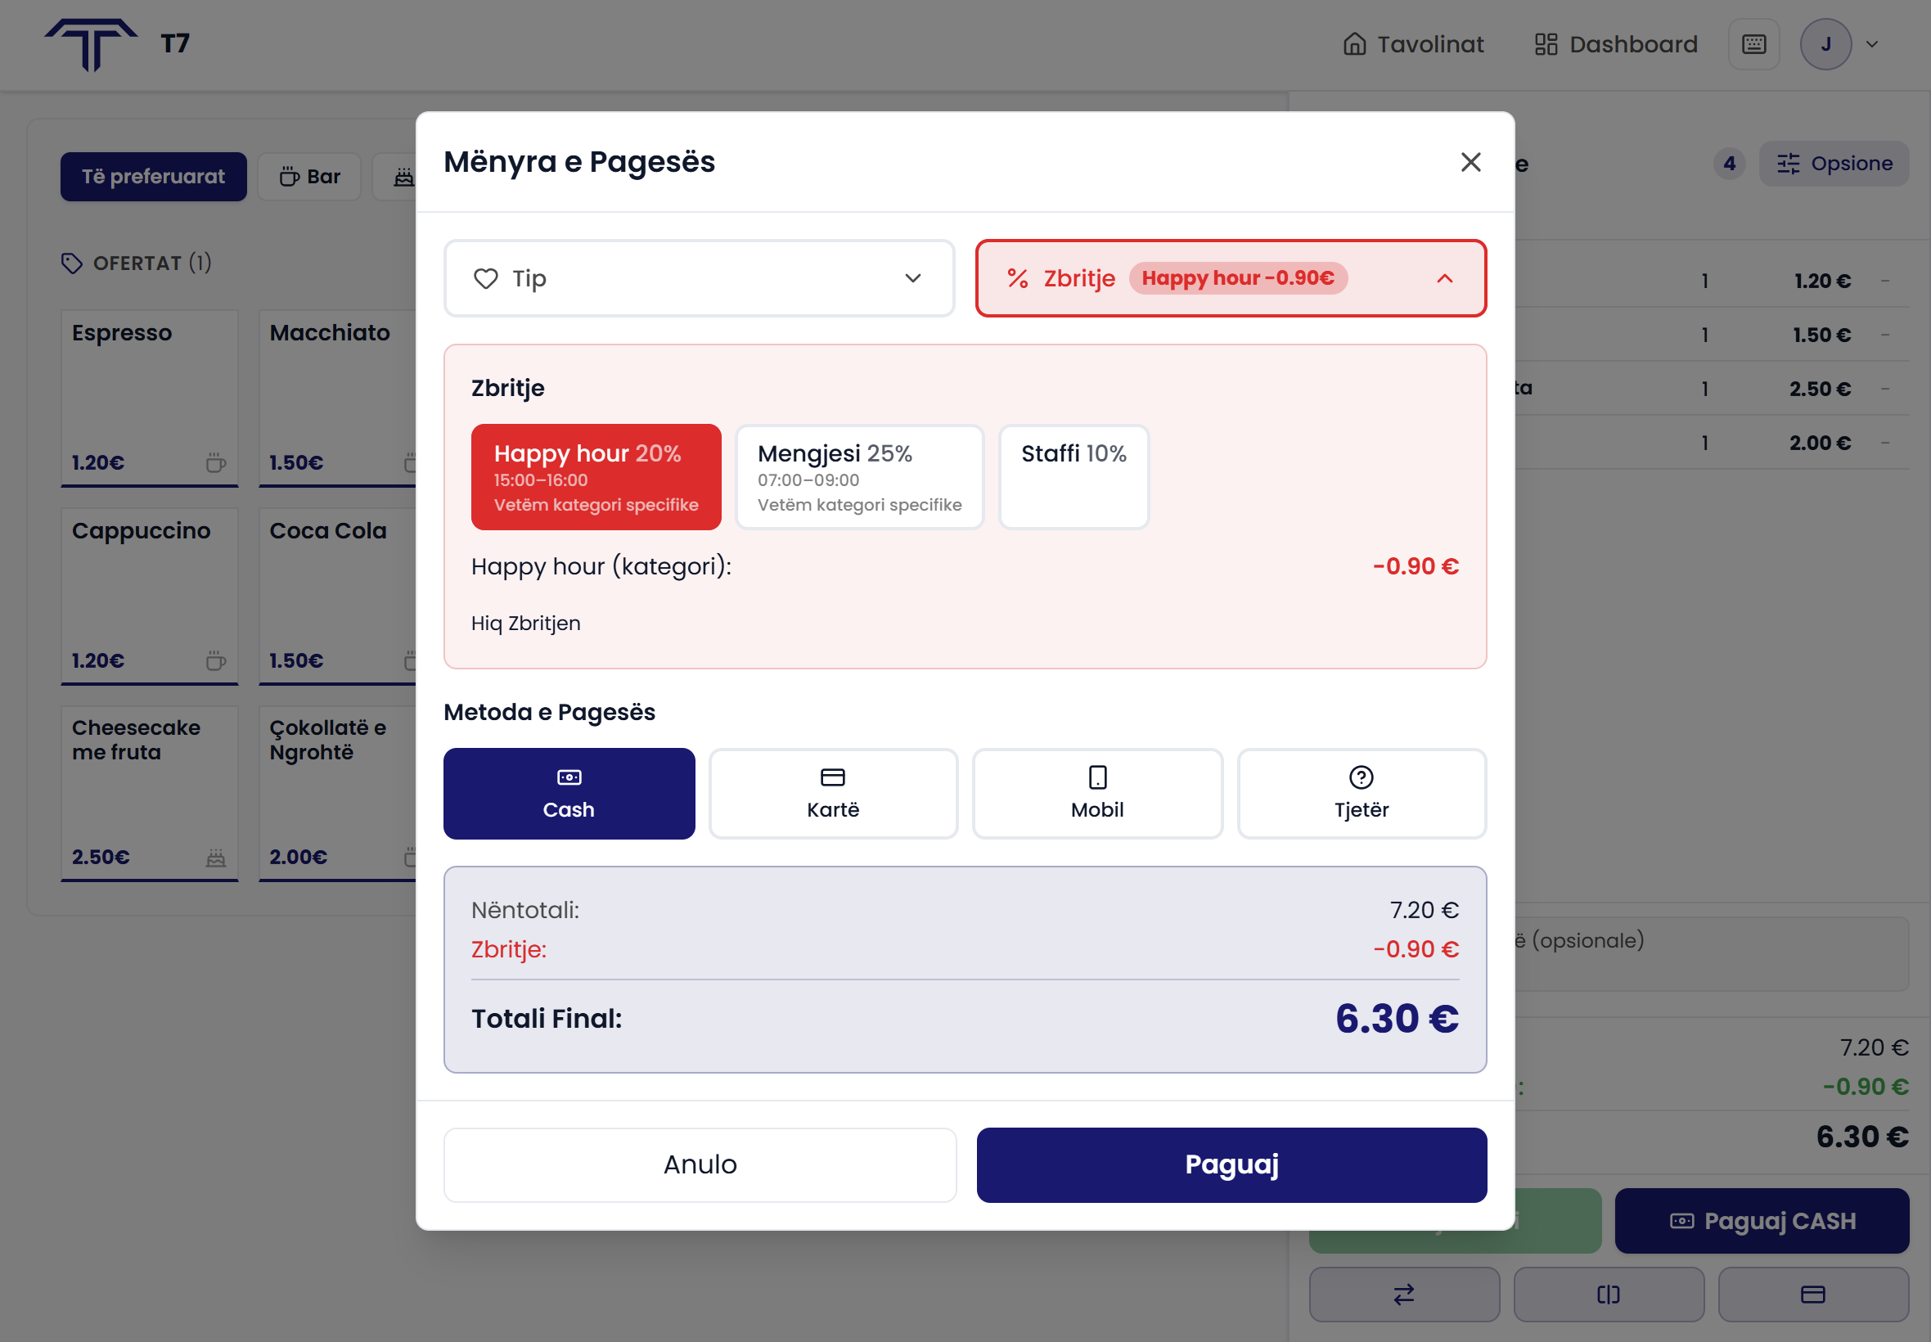The image size is (1931, 1342).
Task: Click Hiq Zbritjen to remove discount
Action: (x=525, y=623)
